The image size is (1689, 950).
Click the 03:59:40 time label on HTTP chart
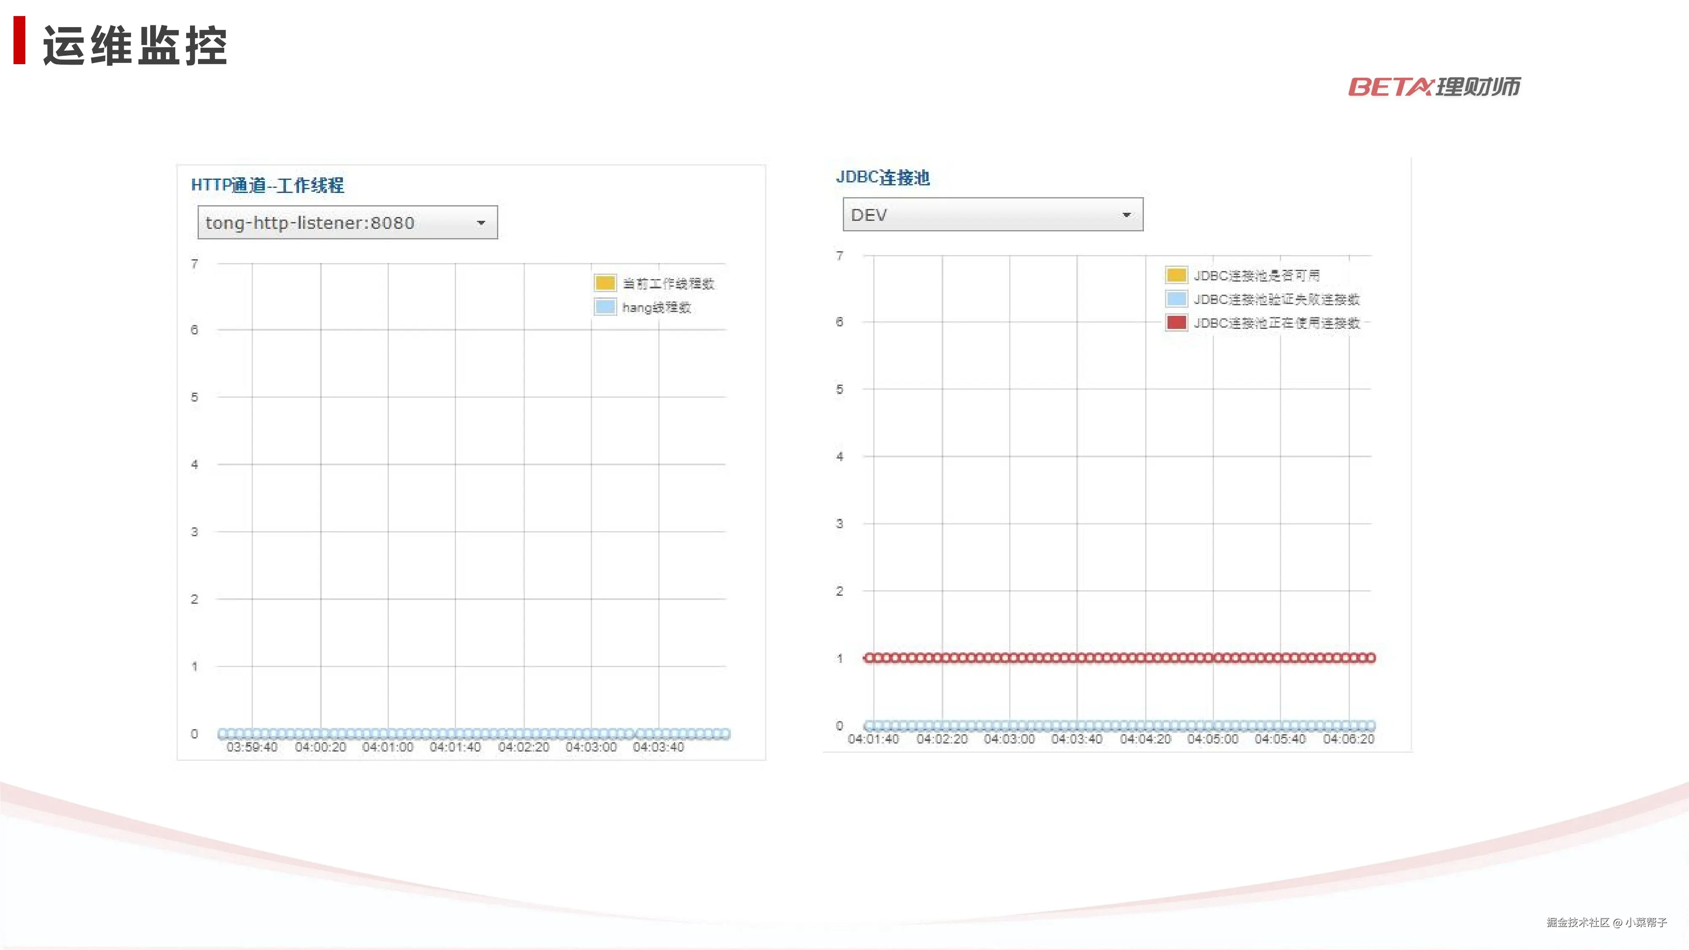coord(252,747)
